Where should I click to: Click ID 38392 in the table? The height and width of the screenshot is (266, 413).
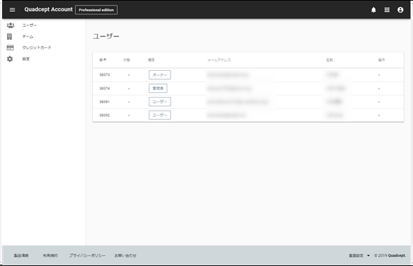105,115
